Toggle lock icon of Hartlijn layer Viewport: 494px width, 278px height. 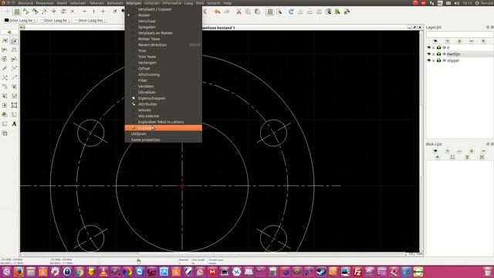(x=434, y=54)
